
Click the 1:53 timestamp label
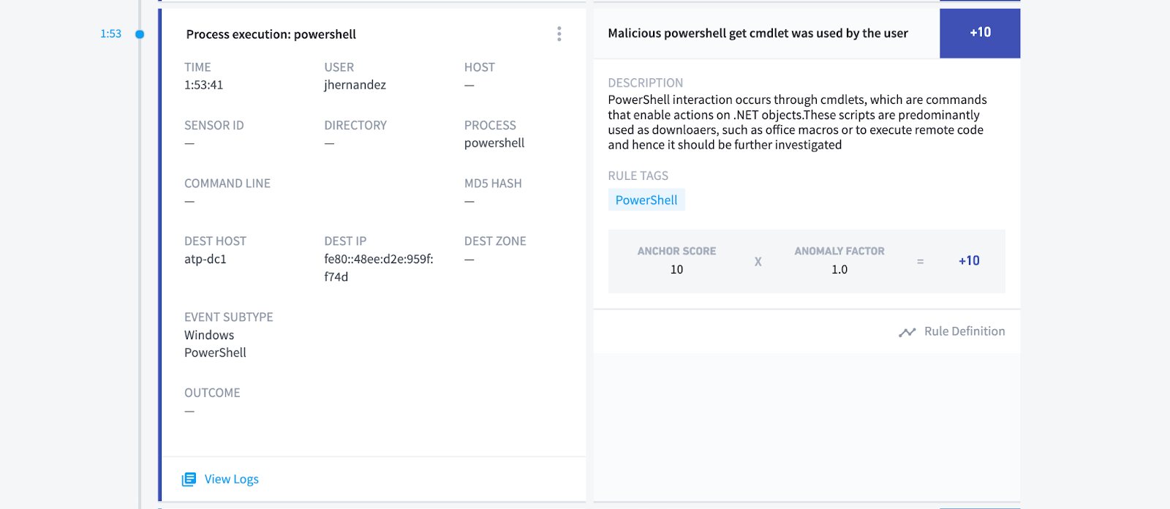(110, 34)
